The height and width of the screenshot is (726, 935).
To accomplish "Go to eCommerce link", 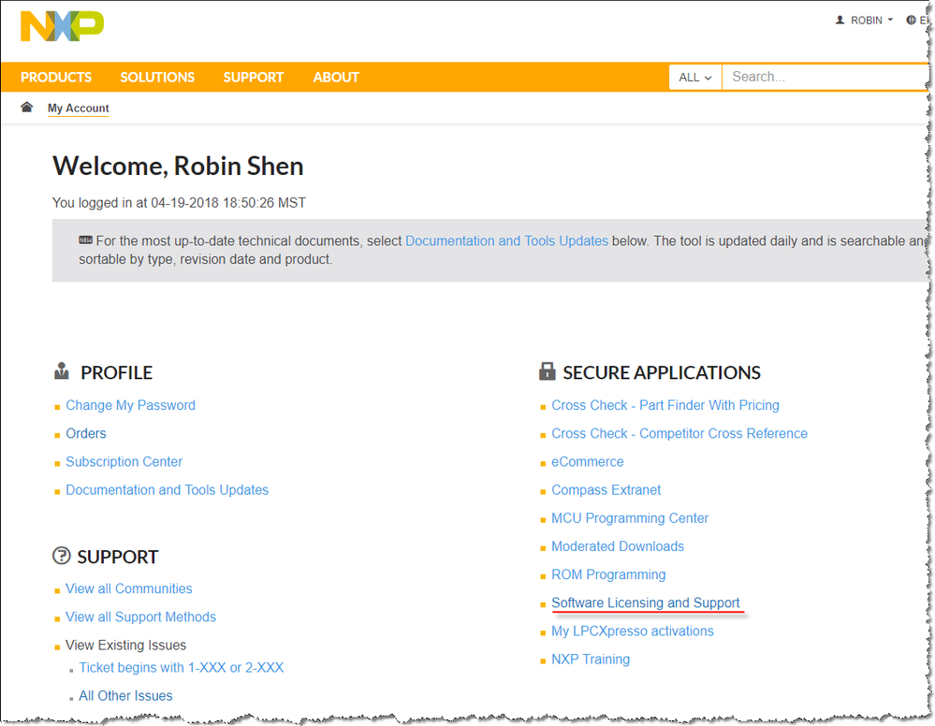I will pyautogui.click(x=588, y=462).
